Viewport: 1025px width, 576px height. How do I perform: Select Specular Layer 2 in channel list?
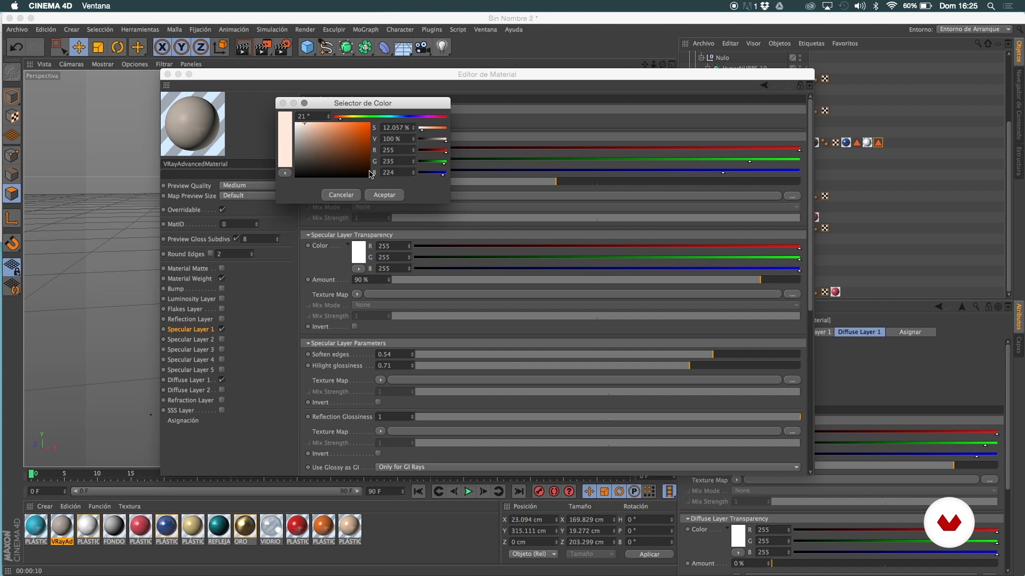pos(191,339)
